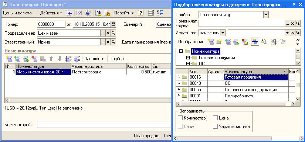Move the table row up with arrow icon
The height and width of the screenshot is (142, 305).
(x=51, y=58)
